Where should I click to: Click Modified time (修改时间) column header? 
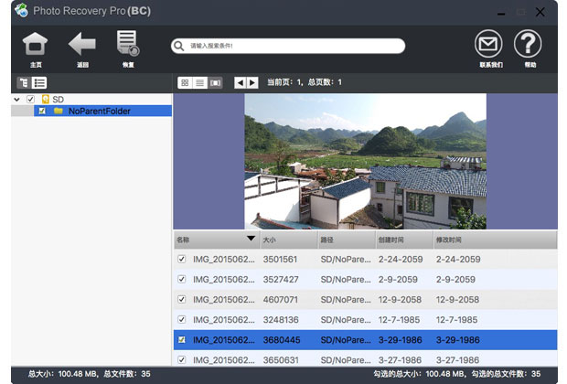coord(495,240)
